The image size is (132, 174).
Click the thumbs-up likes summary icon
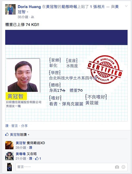pos(7,135)
